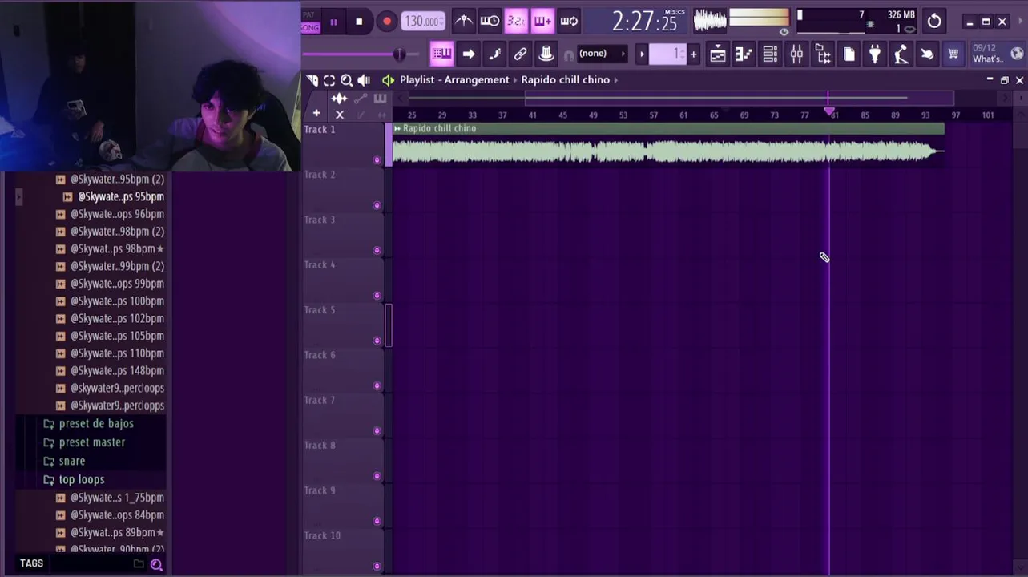This screenshot has width=1028, height=577.
Task: Mute Track 1 with its toggle dot
Action: [x=377, y=160]
